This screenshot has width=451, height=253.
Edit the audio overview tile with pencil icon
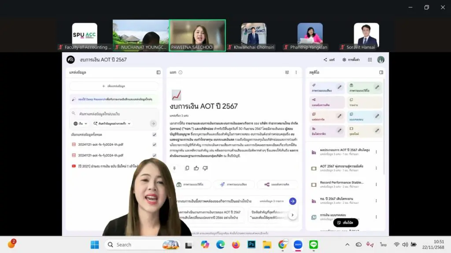[x=340, y=87]
